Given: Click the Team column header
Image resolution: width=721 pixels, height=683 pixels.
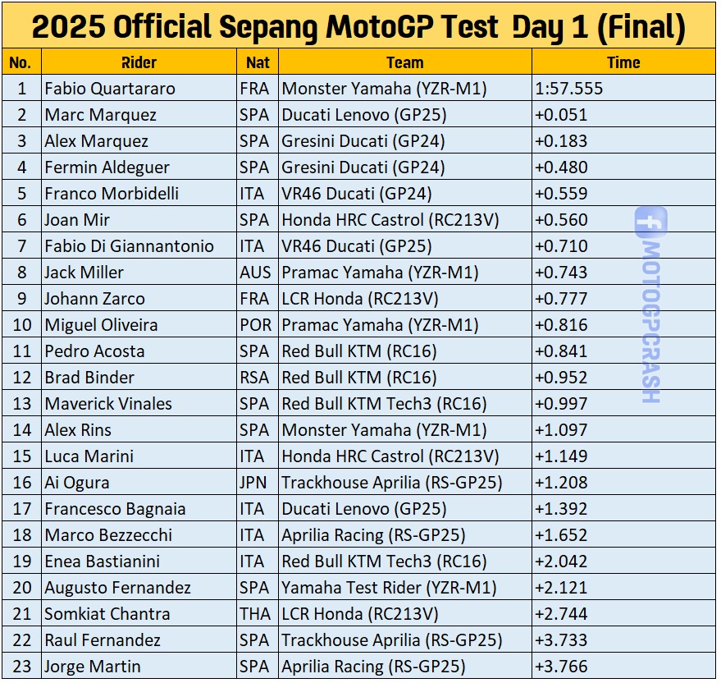Looking at the screenshot, I should tap(405, 62).
